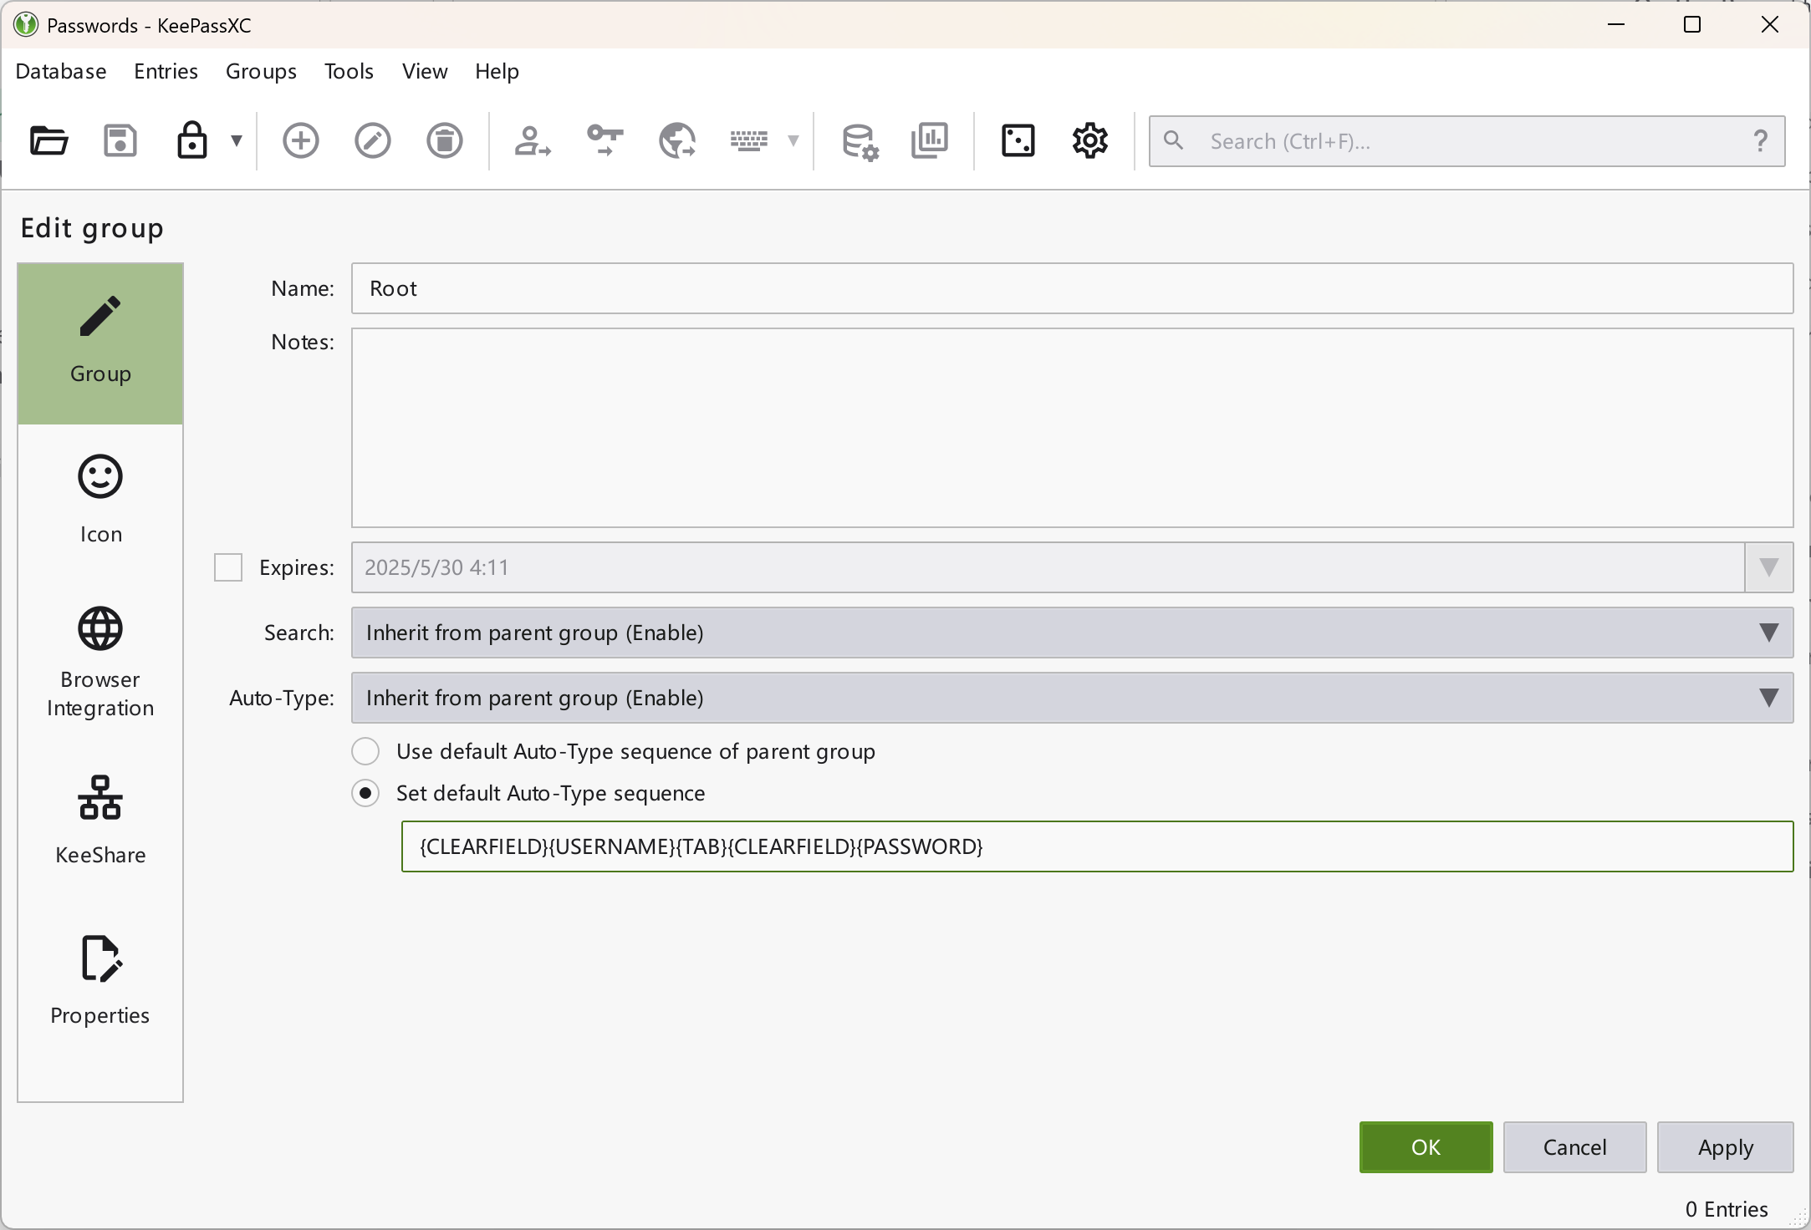
Task: Click the Cancel button
Action: 1574,1147
